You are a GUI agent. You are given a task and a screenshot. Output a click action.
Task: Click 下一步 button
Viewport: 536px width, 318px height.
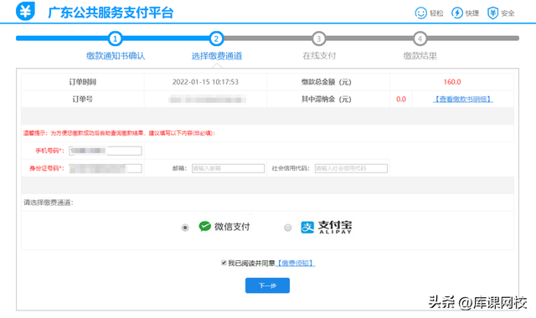(x=267, y=285)
